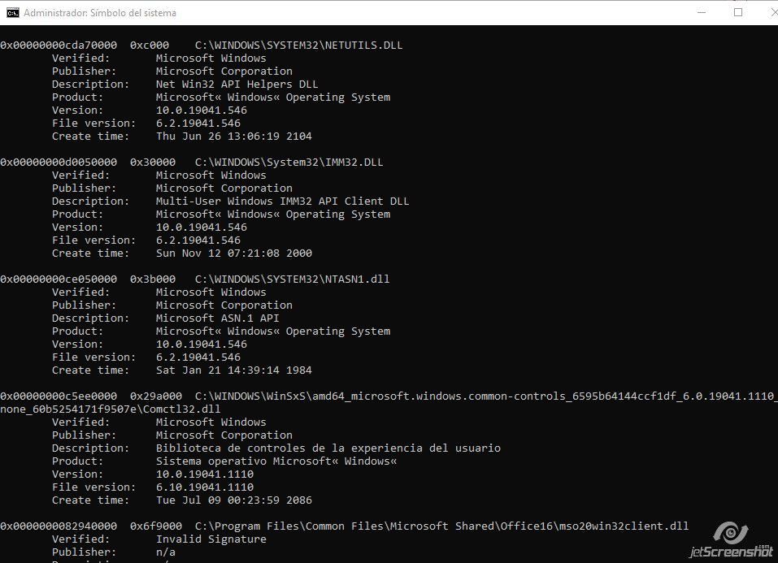778x563 pixels.
Task: Click the mso20win32client.dll path line
Action: (x=345, y=526)
